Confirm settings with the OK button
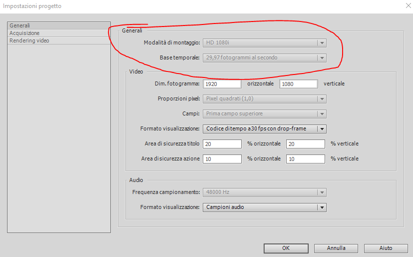The height and width of the screenshot is (257, 413). click(x=286, y=248)
